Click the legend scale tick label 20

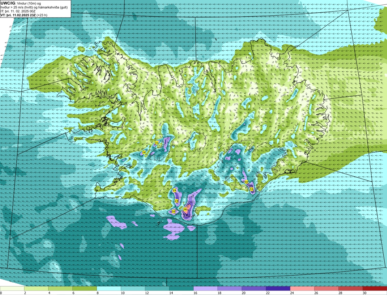(244, 293)
